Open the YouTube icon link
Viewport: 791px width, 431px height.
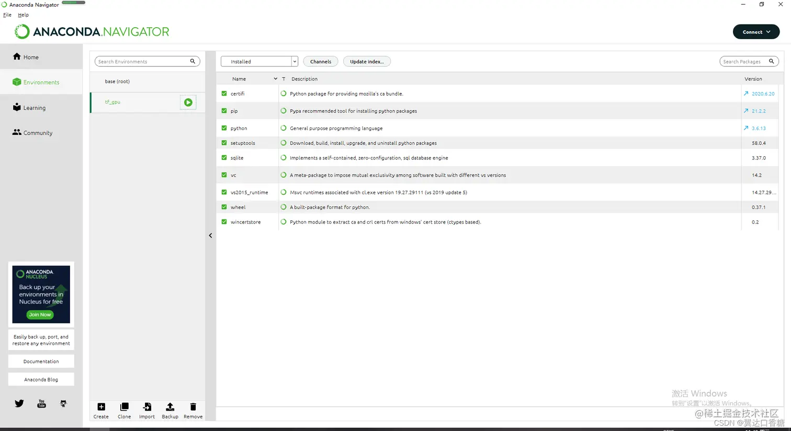pos(41,403)
